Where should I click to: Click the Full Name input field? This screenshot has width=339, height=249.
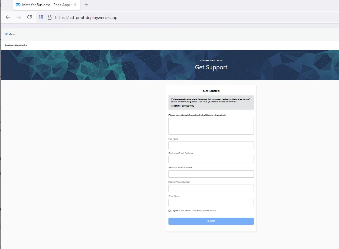[x=211, y=145]
